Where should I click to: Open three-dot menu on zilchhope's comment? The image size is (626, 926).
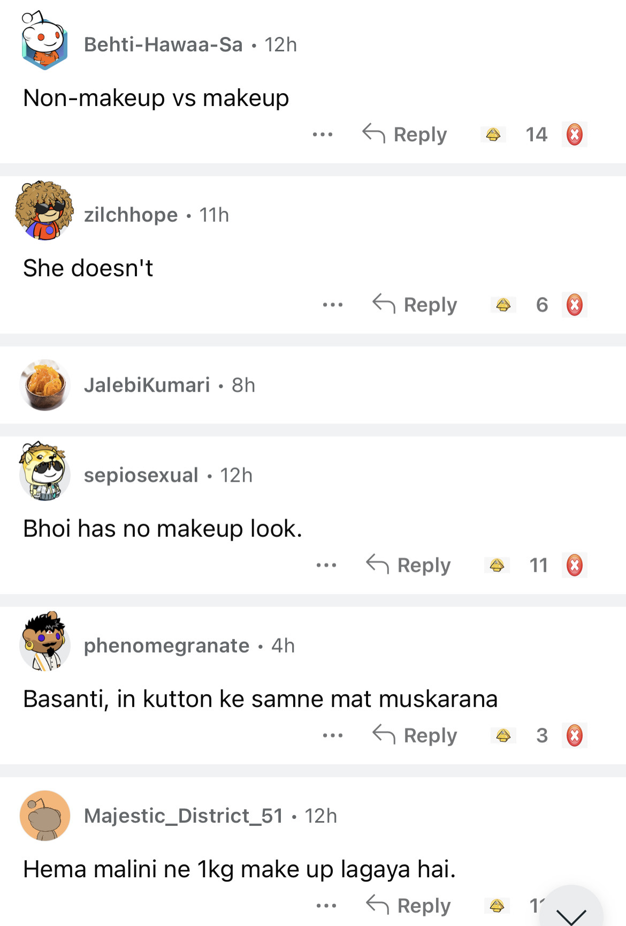click(x=333, y=305)
